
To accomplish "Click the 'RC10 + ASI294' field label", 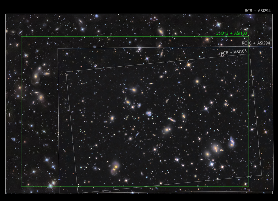I will tap(256, 43).
